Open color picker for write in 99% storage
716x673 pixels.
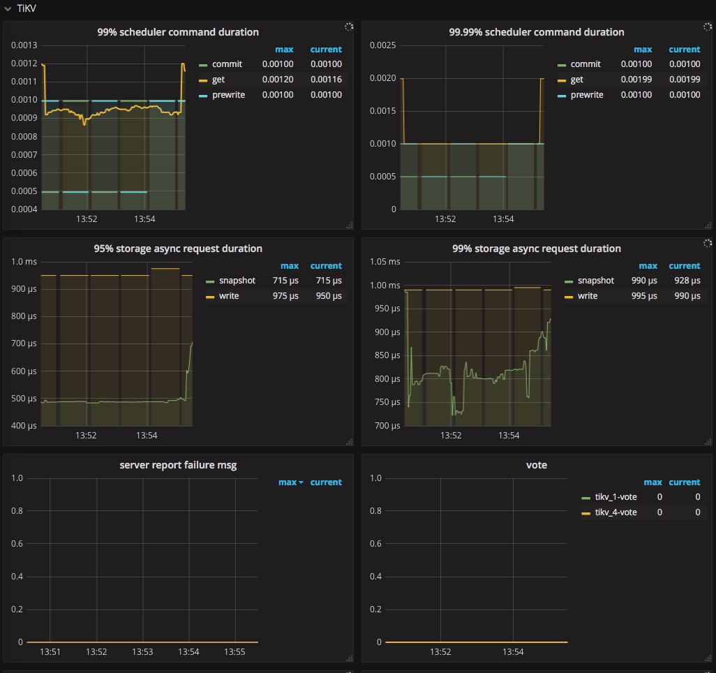(x=569, y=297)
